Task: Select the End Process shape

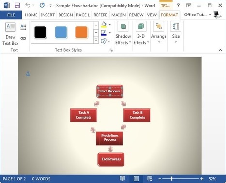Action: pyautogui.click(x=111, y=159)
